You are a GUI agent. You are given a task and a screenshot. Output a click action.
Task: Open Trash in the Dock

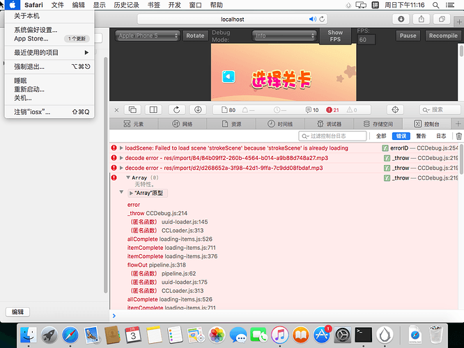[436, 335]
